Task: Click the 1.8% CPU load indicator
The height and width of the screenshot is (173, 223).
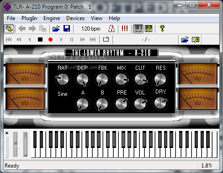Action: (207, 166)
